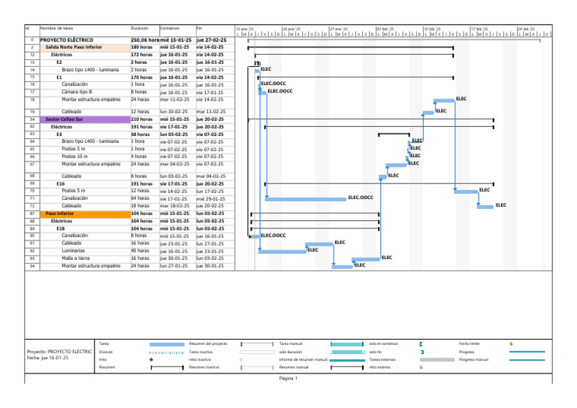Click the 'mié 29-01-25' finish date cell

pyautogui.click(x=210, y=198)
